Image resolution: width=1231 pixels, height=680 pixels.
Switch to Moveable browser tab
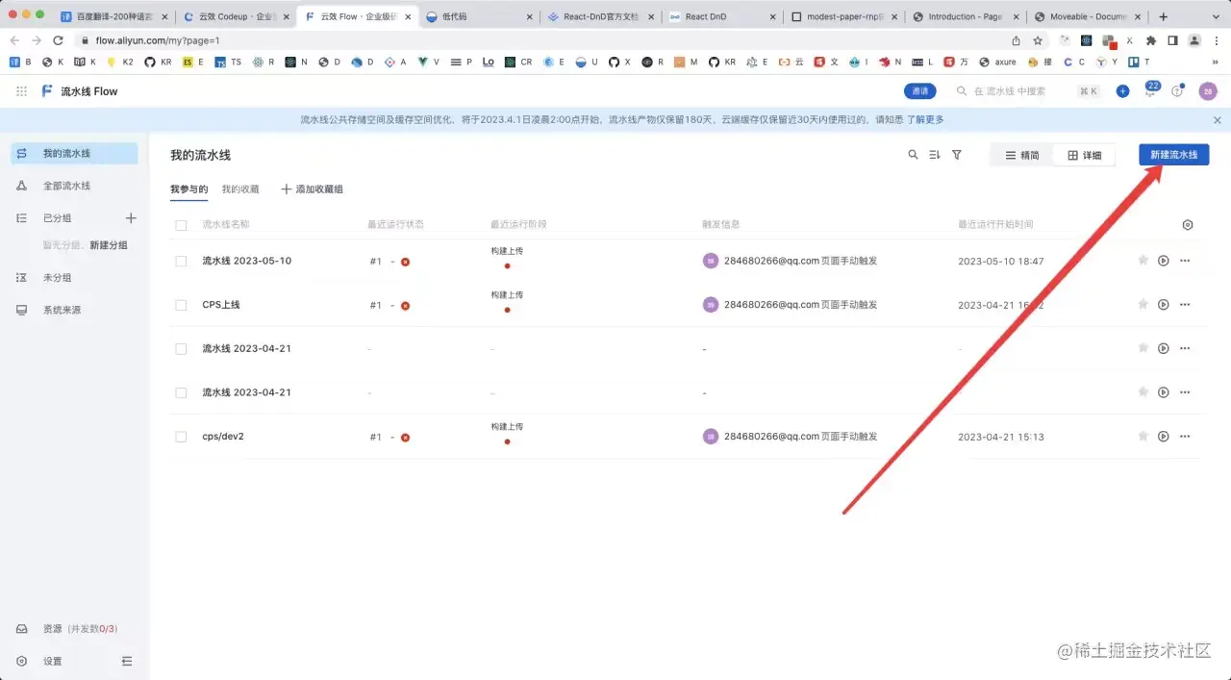pyautogui.click(x=1087, y=16)
